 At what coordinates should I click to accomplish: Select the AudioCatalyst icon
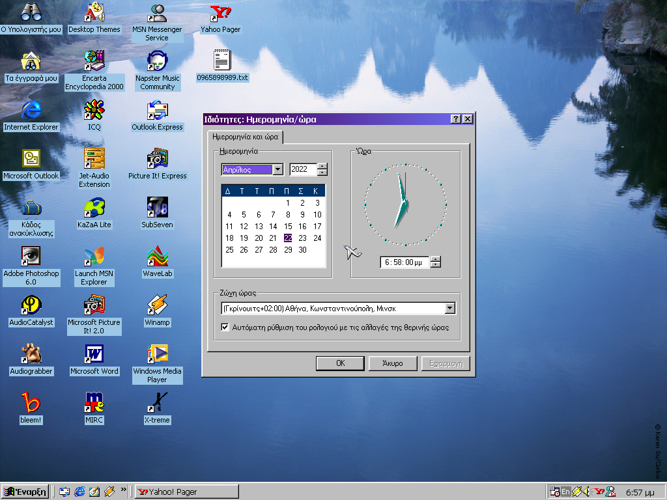coord(31,305)
